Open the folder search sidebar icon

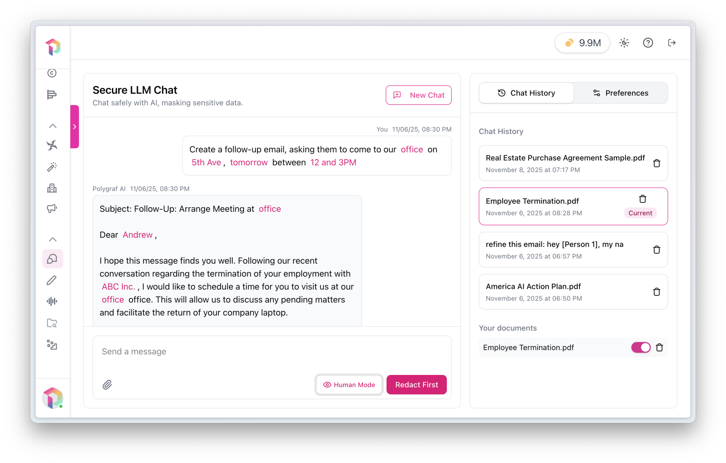[52, 323]
